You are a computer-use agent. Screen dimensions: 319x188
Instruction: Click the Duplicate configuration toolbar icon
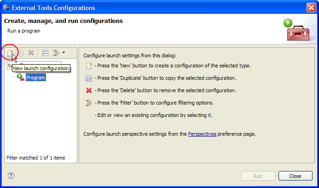(x=21, y=53)
